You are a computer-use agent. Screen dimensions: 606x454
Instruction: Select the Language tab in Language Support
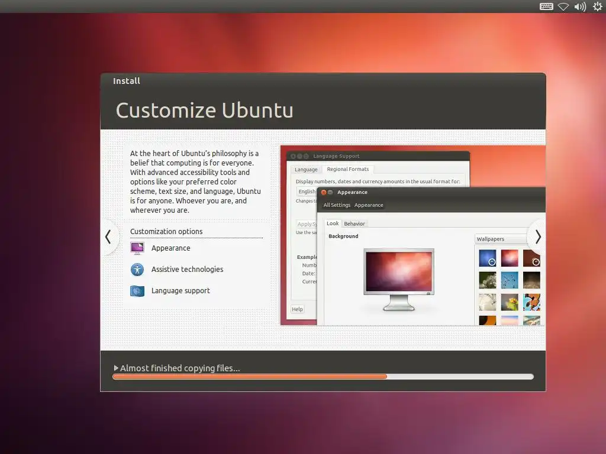306,170
